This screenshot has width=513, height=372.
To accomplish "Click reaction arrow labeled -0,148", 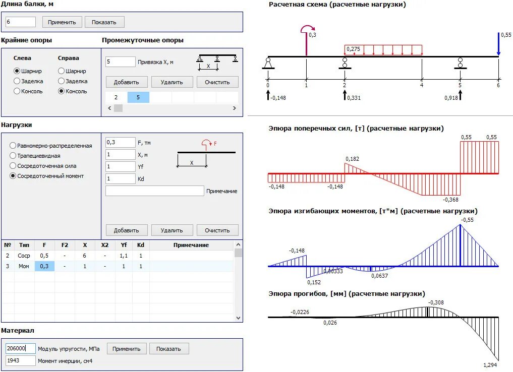I will tap(268, 95).
